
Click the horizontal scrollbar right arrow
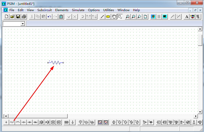click(x=196, y=116)
